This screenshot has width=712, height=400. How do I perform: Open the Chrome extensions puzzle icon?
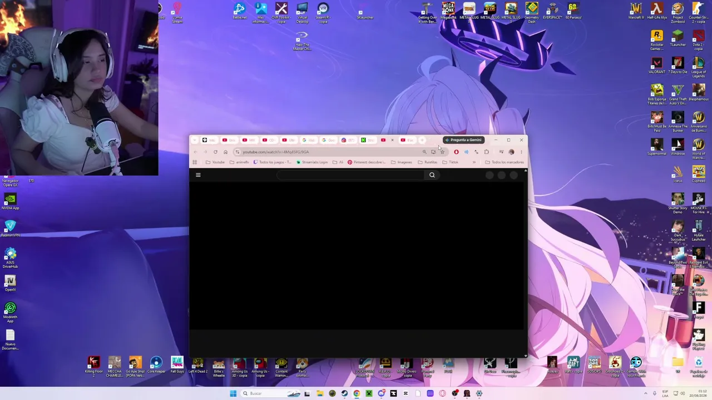point(486,152)
